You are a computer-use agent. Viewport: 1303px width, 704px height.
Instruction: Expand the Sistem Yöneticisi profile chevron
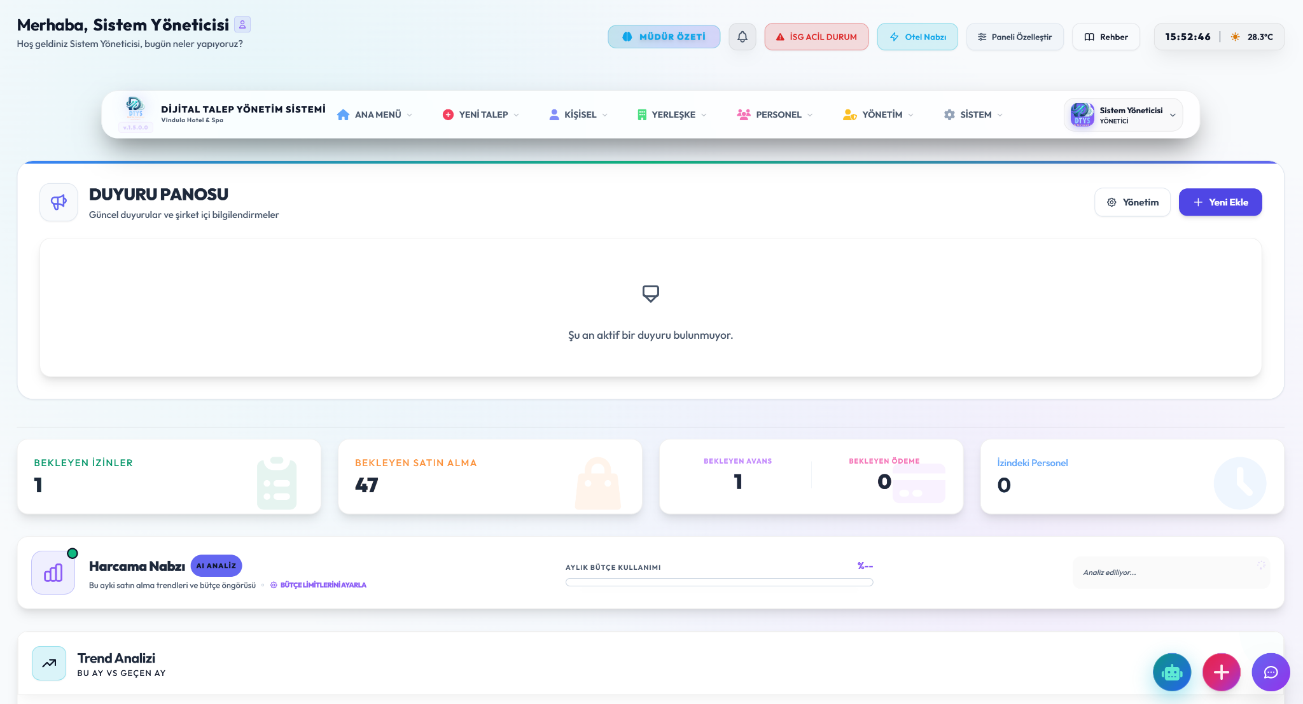1173,115
